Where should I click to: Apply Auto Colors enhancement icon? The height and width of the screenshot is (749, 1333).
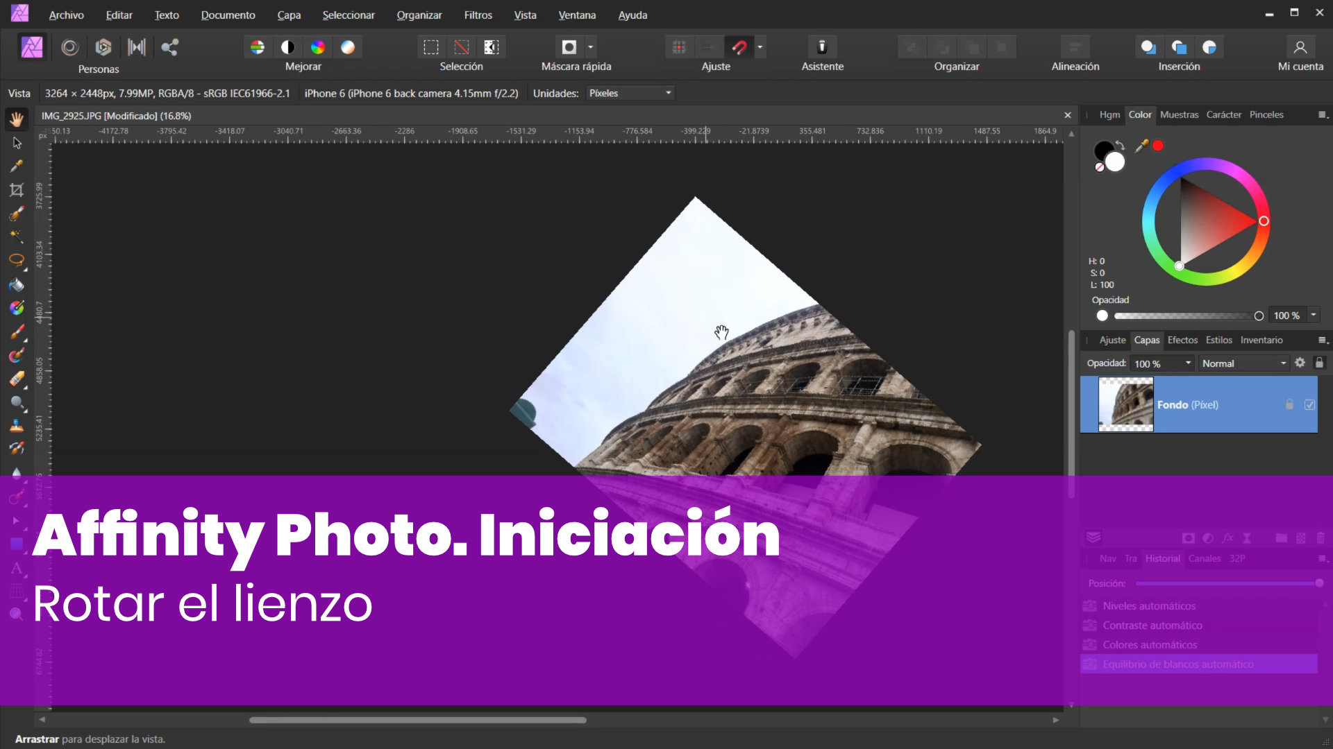(x=318, y=47)
